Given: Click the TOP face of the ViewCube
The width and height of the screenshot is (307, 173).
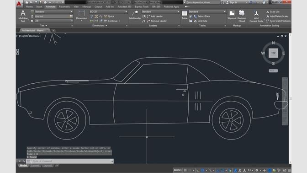Looking at the screenshot, I should click(x=273, y=53).
